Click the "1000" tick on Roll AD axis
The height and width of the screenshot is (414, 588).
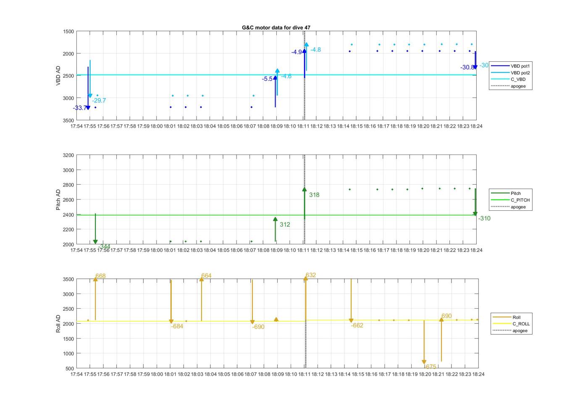pyautogui.click(x=68, y=354)
